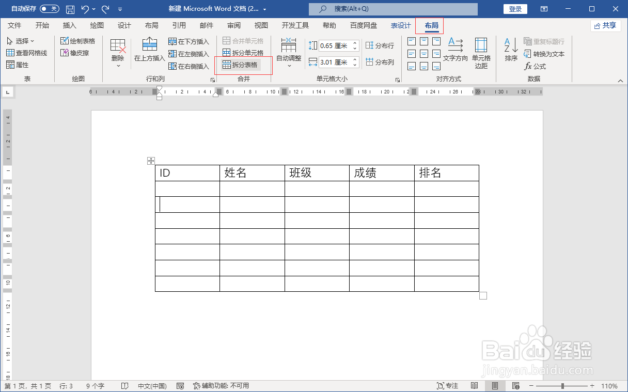Click the row height field showing 0.65 厘米
This screenshot has width=628, height=392.
(x=335, y=45)
